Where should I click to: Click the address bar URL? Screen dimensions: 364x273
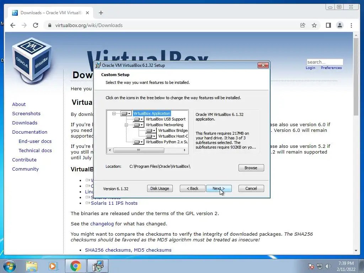[x=89, y=25]
